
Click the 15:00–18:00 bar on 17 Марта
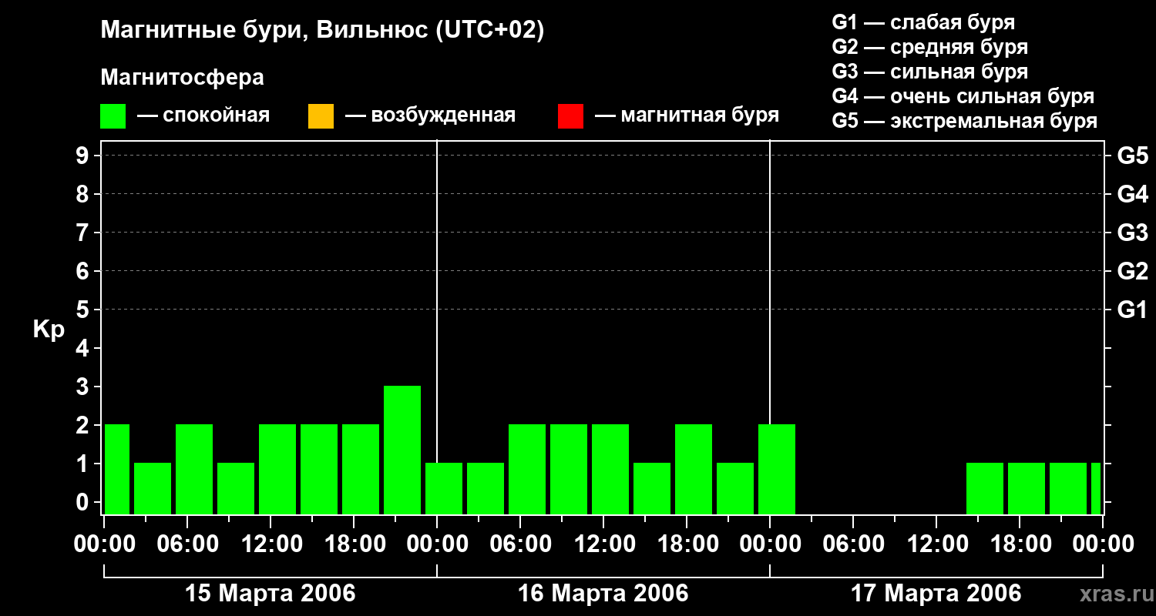point(985,488)
